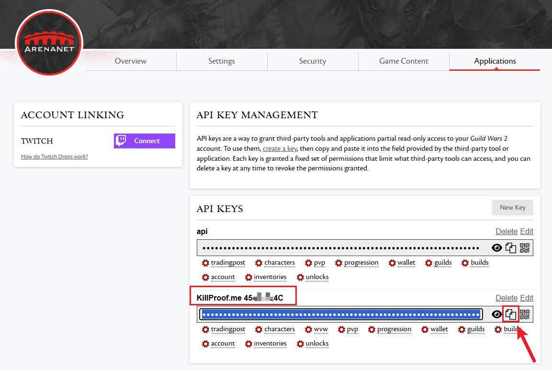Viewport: 552px width, 370px height.
Task: Click wallet permission under KillProof.me key
Action: coord(435,329)
